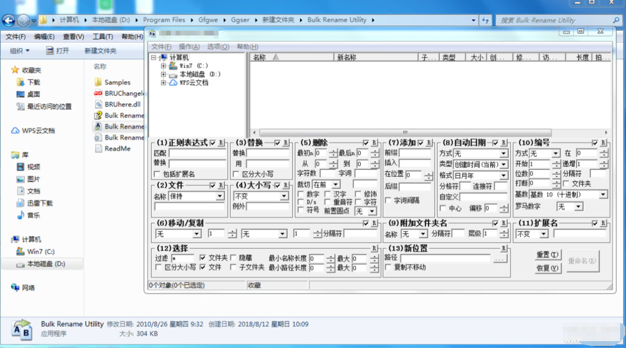Click the 新名称 column header
626x348 pixels.
[375, 57]
